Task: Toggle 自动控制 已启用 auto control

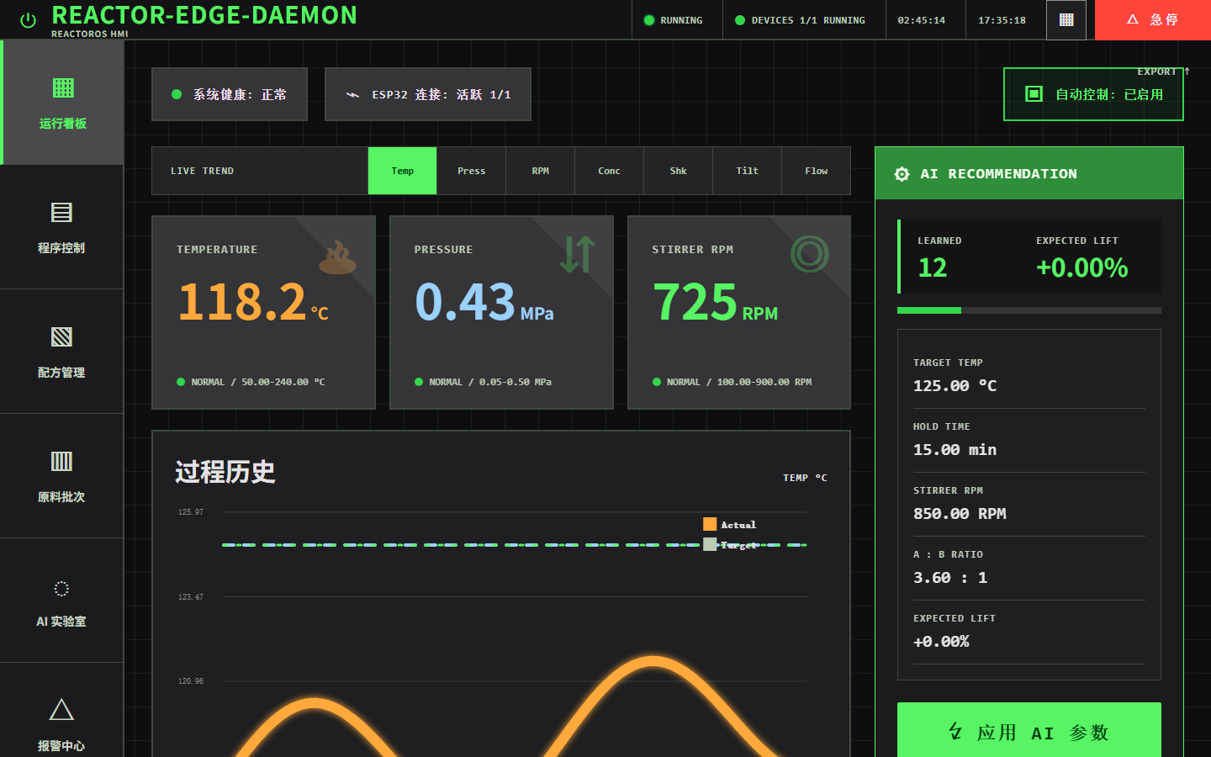Action: 1093,94
